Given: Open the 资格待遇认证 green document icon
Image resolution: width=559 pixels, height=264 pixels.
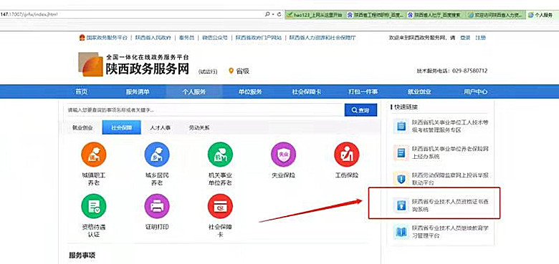Looking at the screenshot, I should coord(94,206).
